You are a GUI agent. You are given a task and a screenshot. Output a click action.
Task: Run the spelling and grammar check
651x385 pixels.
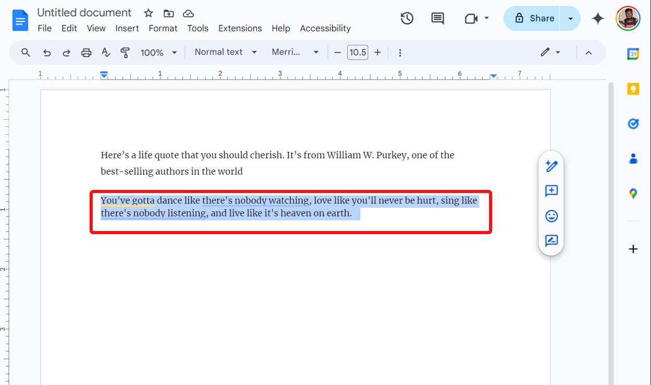point(106,52)
